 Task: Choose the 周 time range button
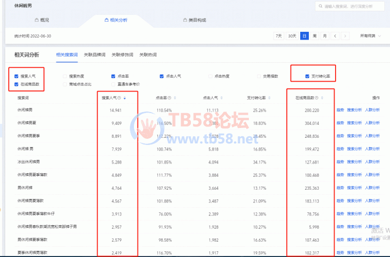315,36
